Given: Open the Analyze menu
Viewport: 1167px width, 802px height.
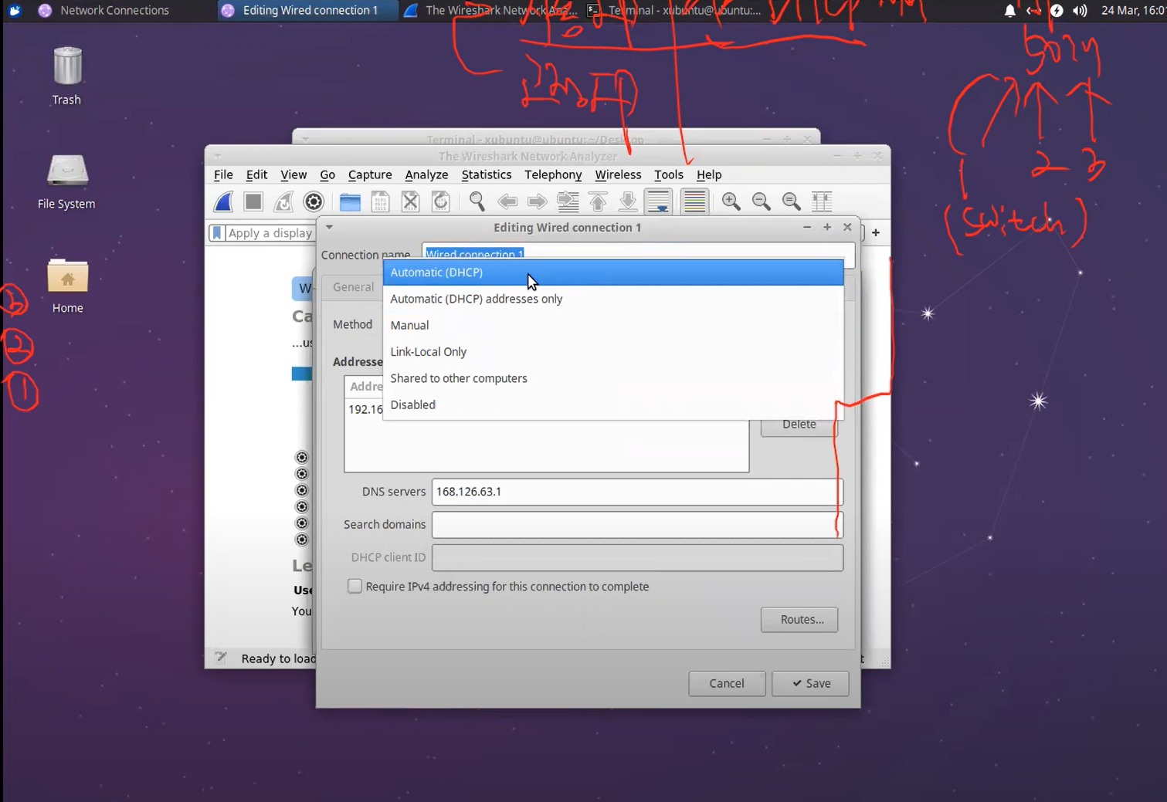Looking at the screenshot, I should coord(426,174).
